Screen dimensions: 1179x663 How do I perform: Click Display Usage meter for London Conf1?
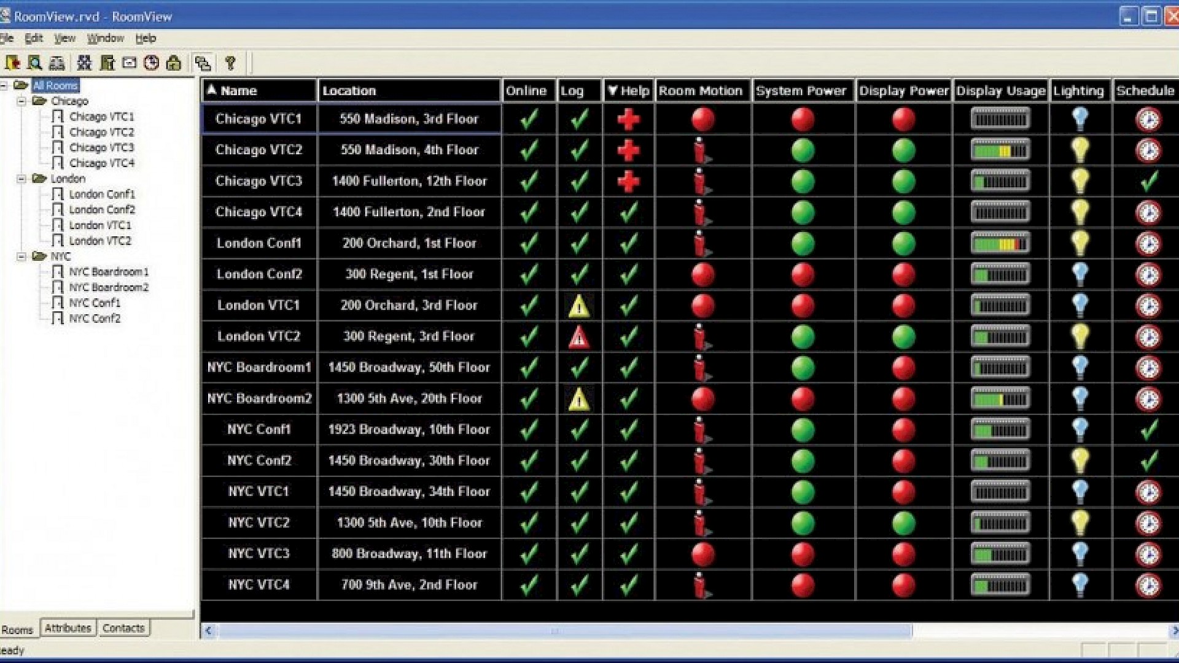click(x=1000, y=244)
